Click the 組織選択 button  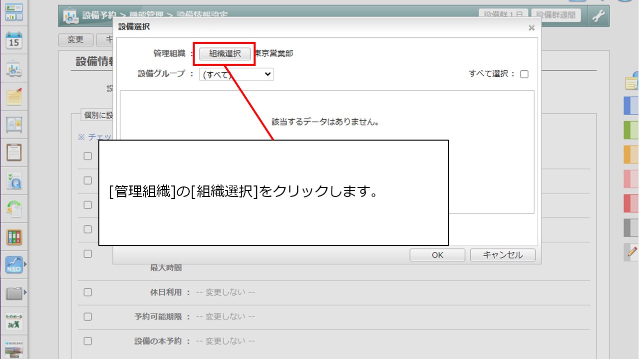(225, 54)
